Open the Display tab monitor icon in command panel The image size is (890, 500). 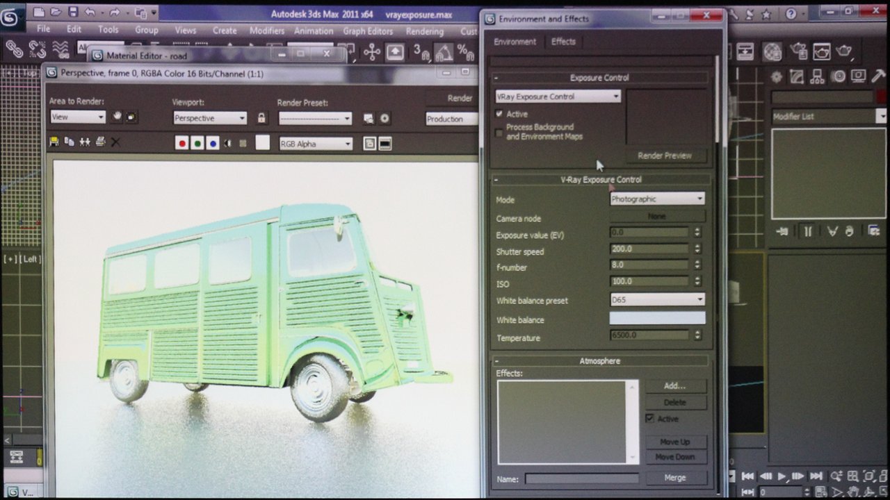click(859, 77)
